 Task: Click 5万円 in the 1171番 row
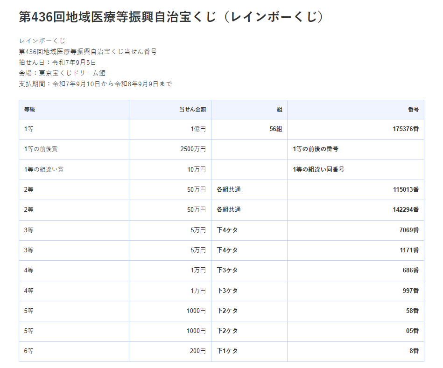pyautogui.click(x=198, y=250)
